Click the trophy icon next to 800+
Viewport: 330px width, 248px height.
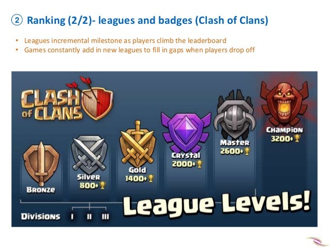102,185
